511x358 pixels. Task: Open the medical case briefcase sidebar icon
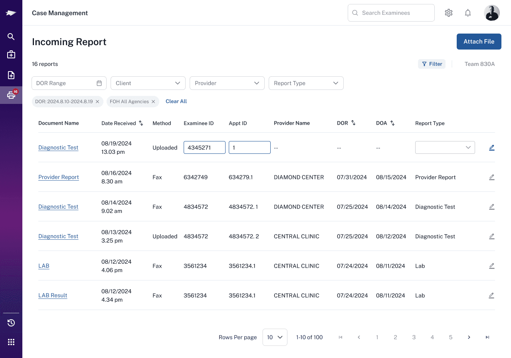coord(11,54)
